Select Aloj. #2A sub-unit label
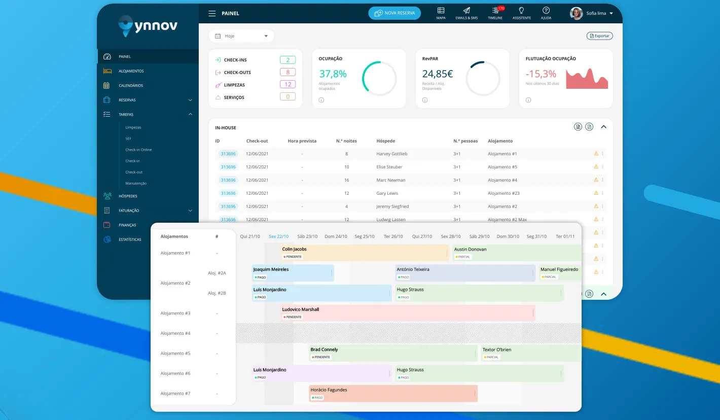 click(217, 273)
